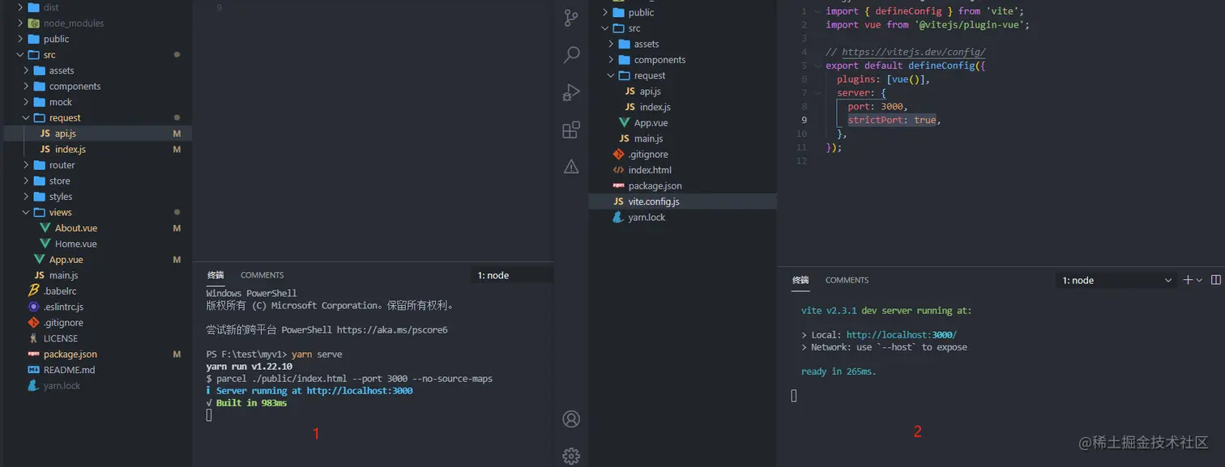Open '1: node' terminal dropdown in Vite window
Image resolution: width=1225 pixels, height=467 pixels.
(1116, 280)
